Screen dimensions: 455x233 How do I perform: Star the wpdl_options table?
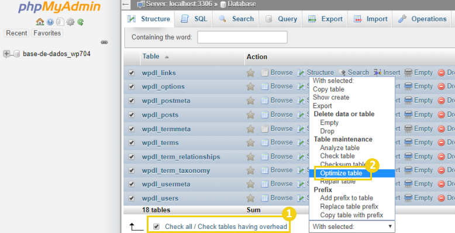[x=250, y=86]
